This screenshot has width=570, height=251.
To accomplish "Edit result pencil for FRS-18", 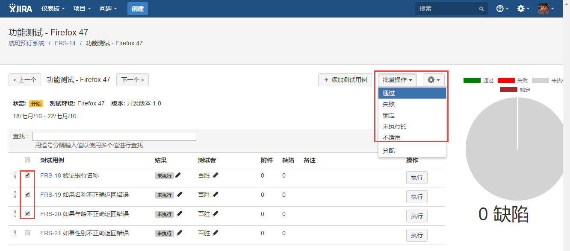I will pyautogui.click(x=178, y=175).
